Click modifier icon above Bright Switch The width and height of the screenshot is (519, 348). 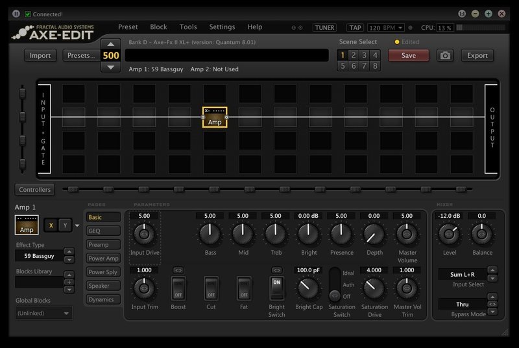coord(277,270)
